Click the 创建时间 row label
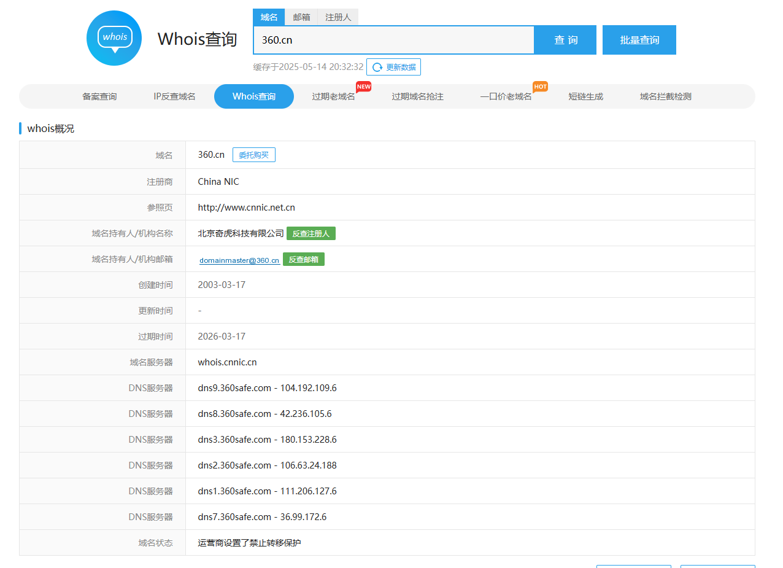Viewport: 783px width, 568px height. (155, 285)
